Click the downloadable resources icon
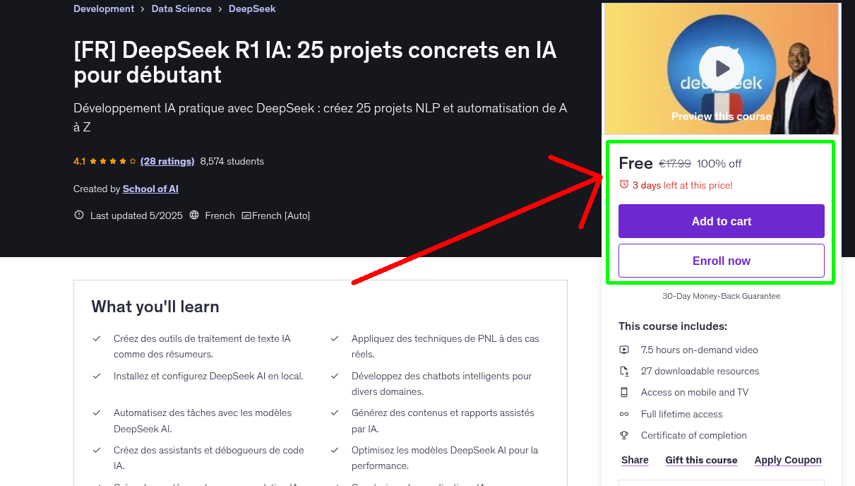 tap(625, 371)
